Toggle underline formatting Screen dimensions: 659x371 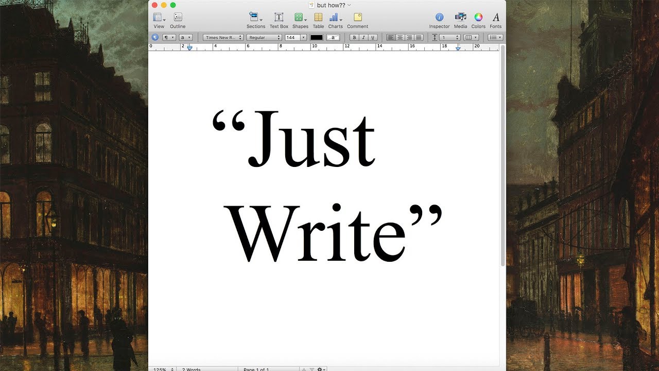coord(373,38)
